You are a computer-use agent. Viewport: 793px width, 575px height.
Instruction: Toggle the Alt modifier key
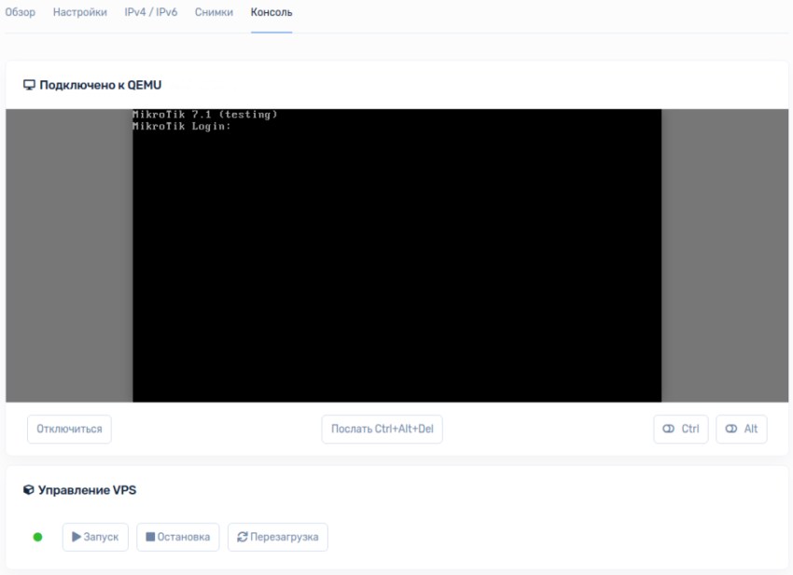coord(741,429)
